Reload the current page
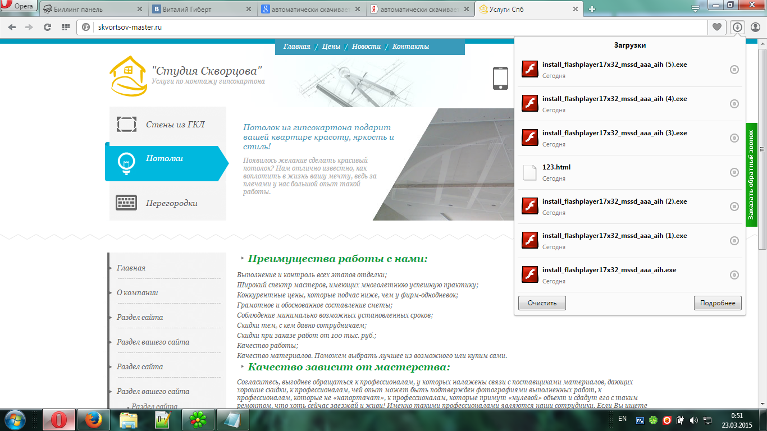 [x=48, y=27]
